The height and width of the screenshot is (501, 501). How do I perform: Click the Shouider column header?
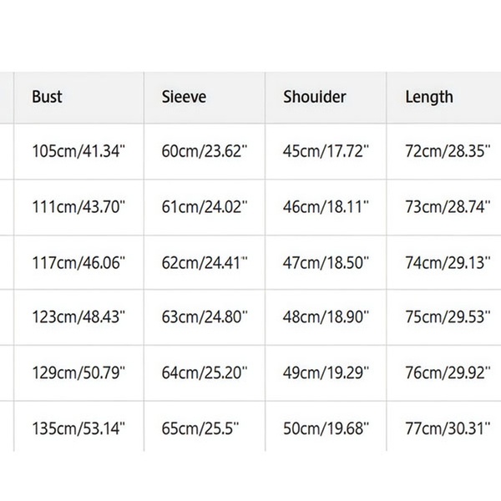click(x=315, y=97)
